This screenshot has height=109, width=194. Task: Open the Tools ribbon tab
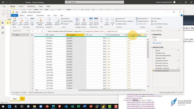point(55,15)
